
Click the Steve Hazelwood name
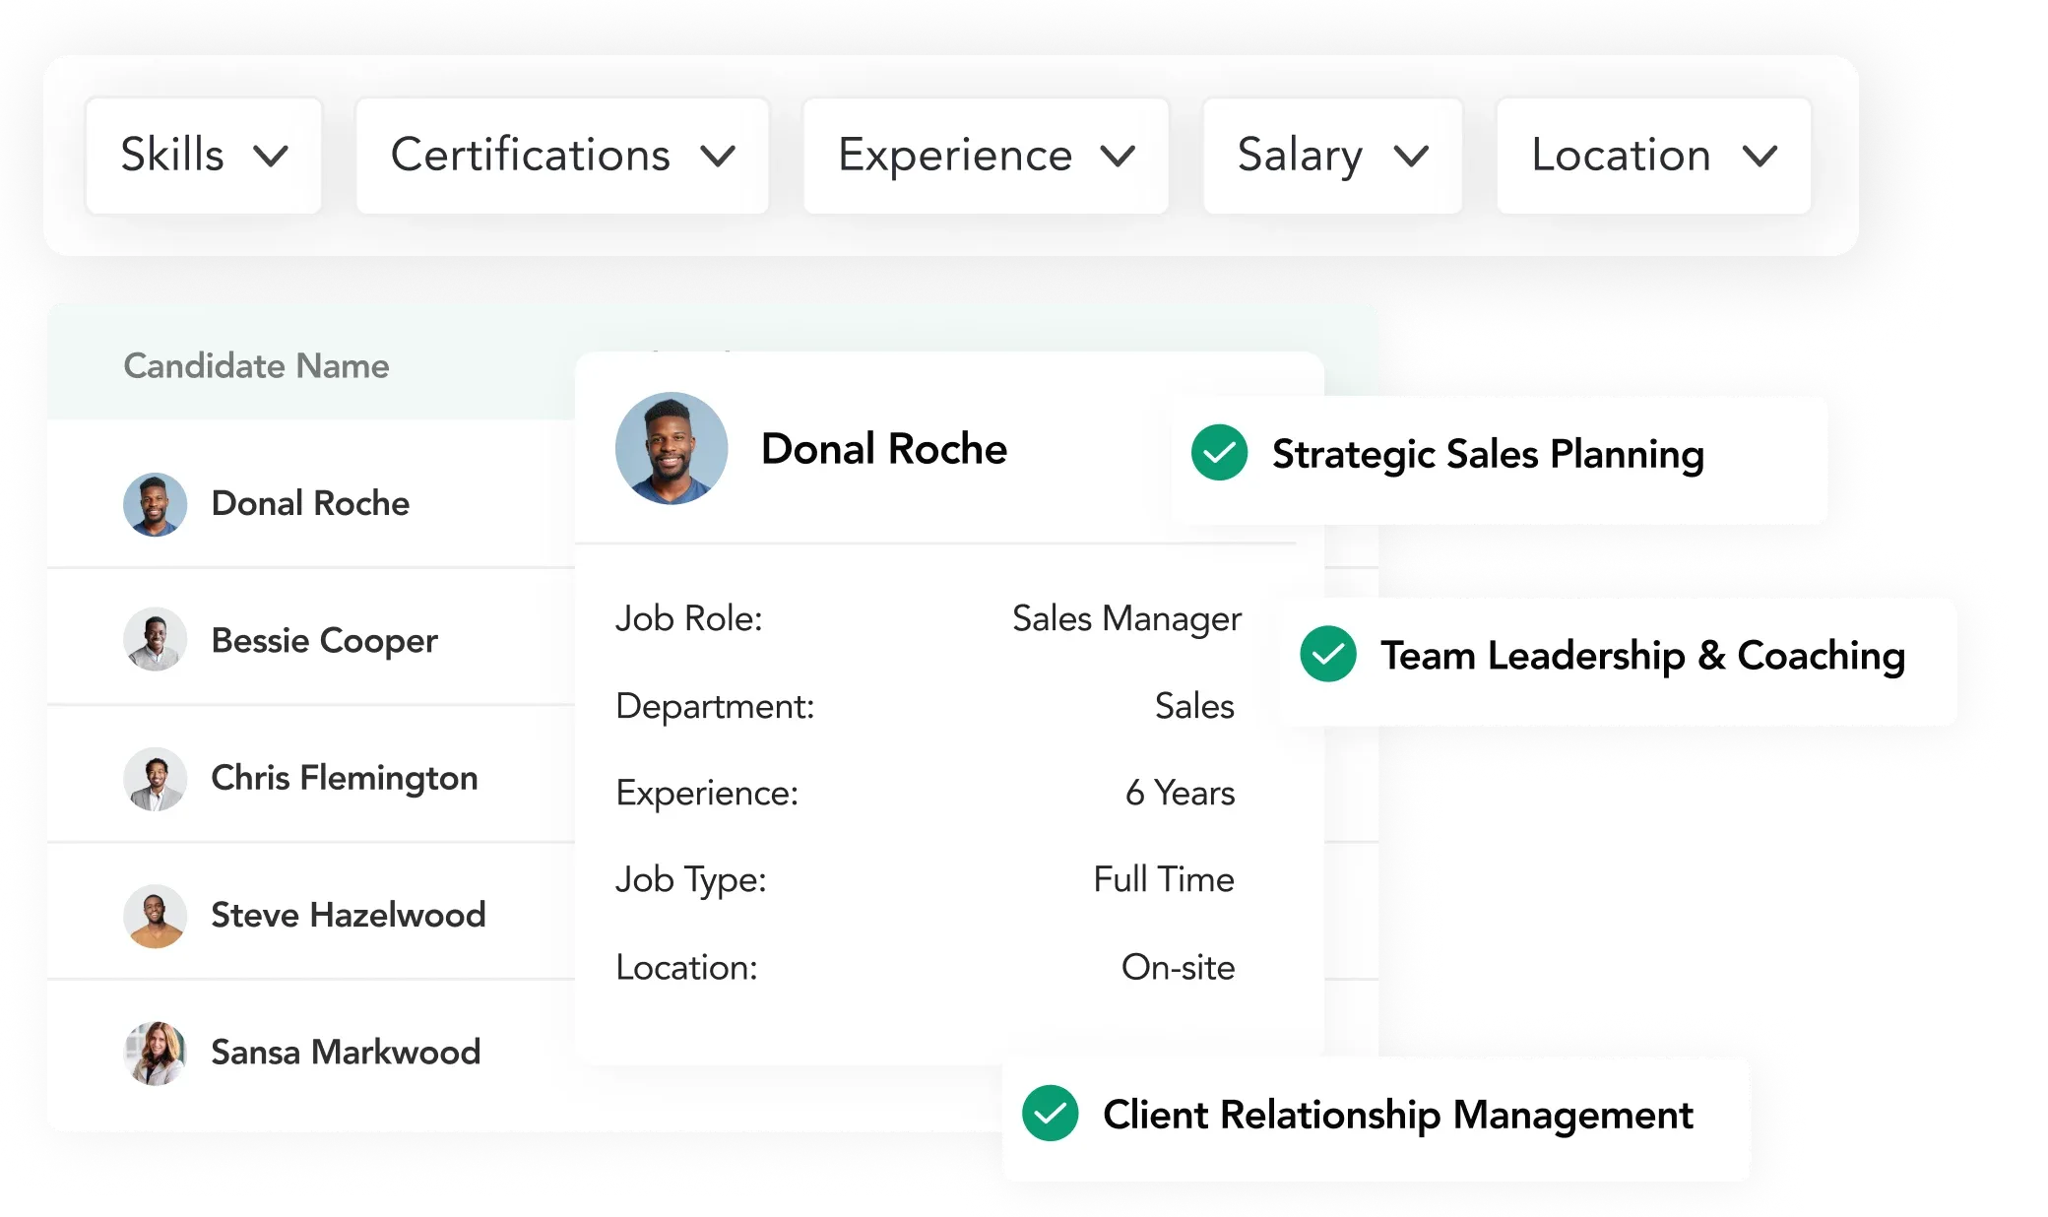tap(349, 916)
